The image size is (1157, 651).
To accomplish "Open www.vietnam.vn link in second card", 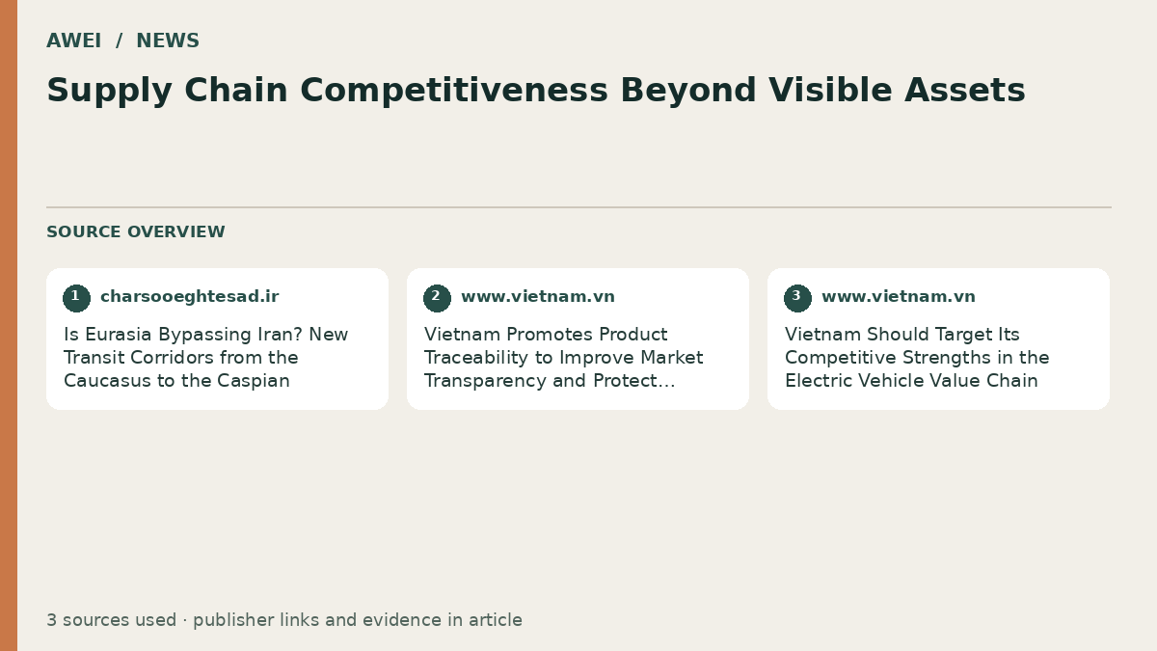I will pos(538,297).
